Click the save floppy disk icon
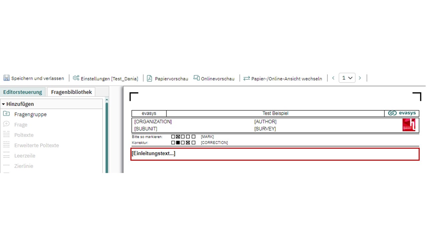 [6, 78]
